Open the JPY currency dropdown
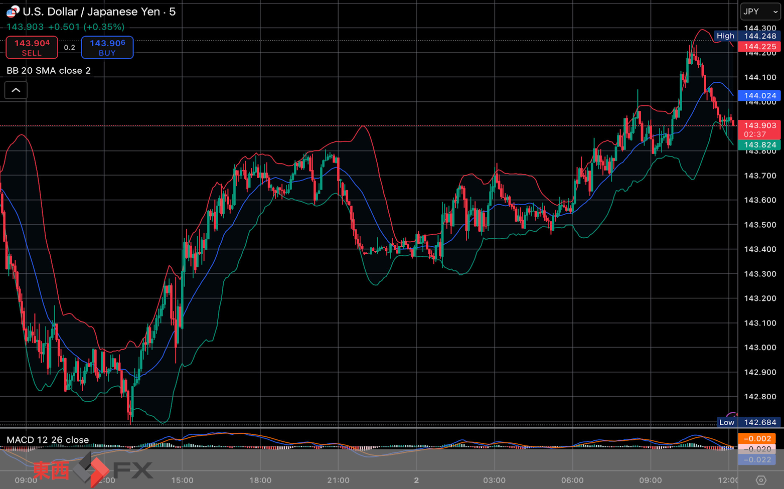 click(x=760, y=12)
